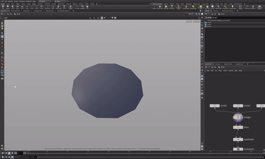
Task: Switch to the Polygon shelf tab
Action: pos(18,4)
